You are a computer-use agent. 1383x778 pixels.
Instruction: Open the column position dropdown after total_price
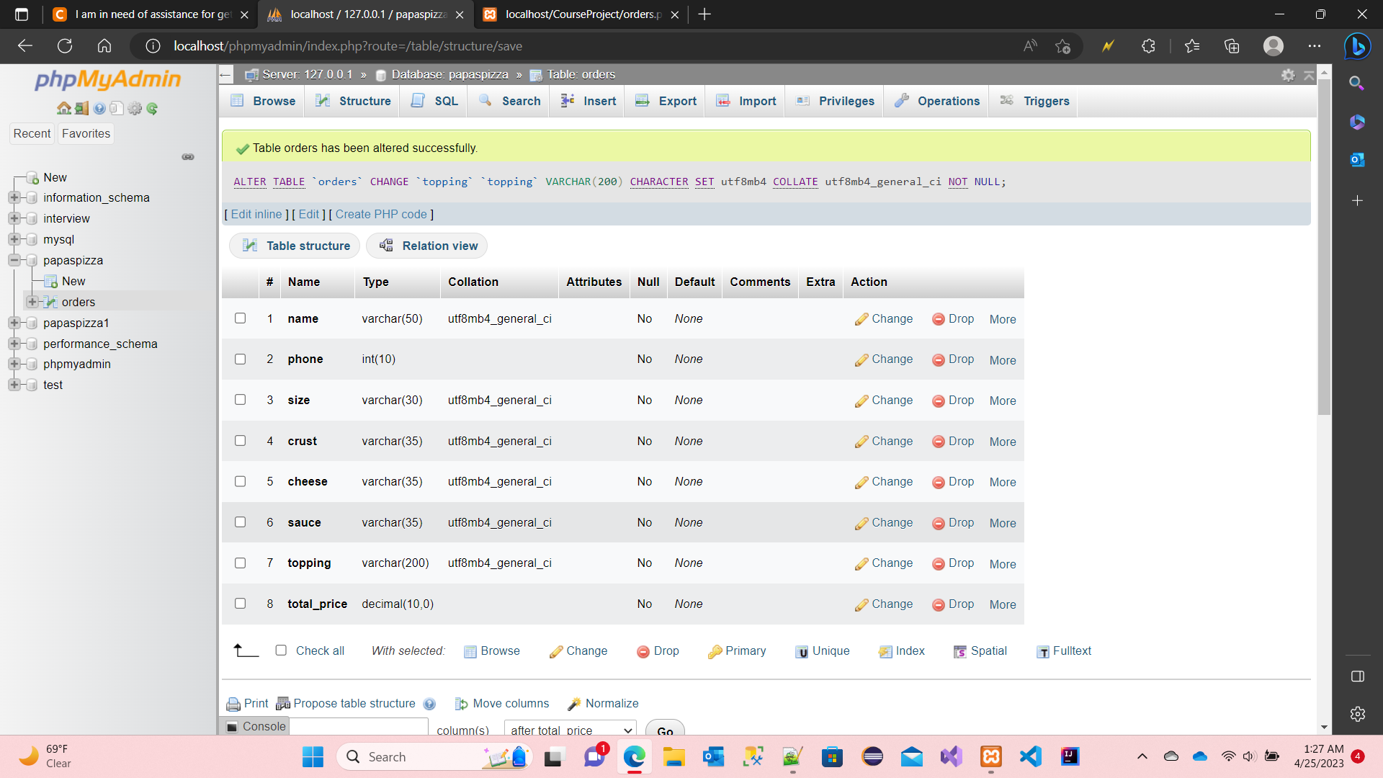pos(569,730)
